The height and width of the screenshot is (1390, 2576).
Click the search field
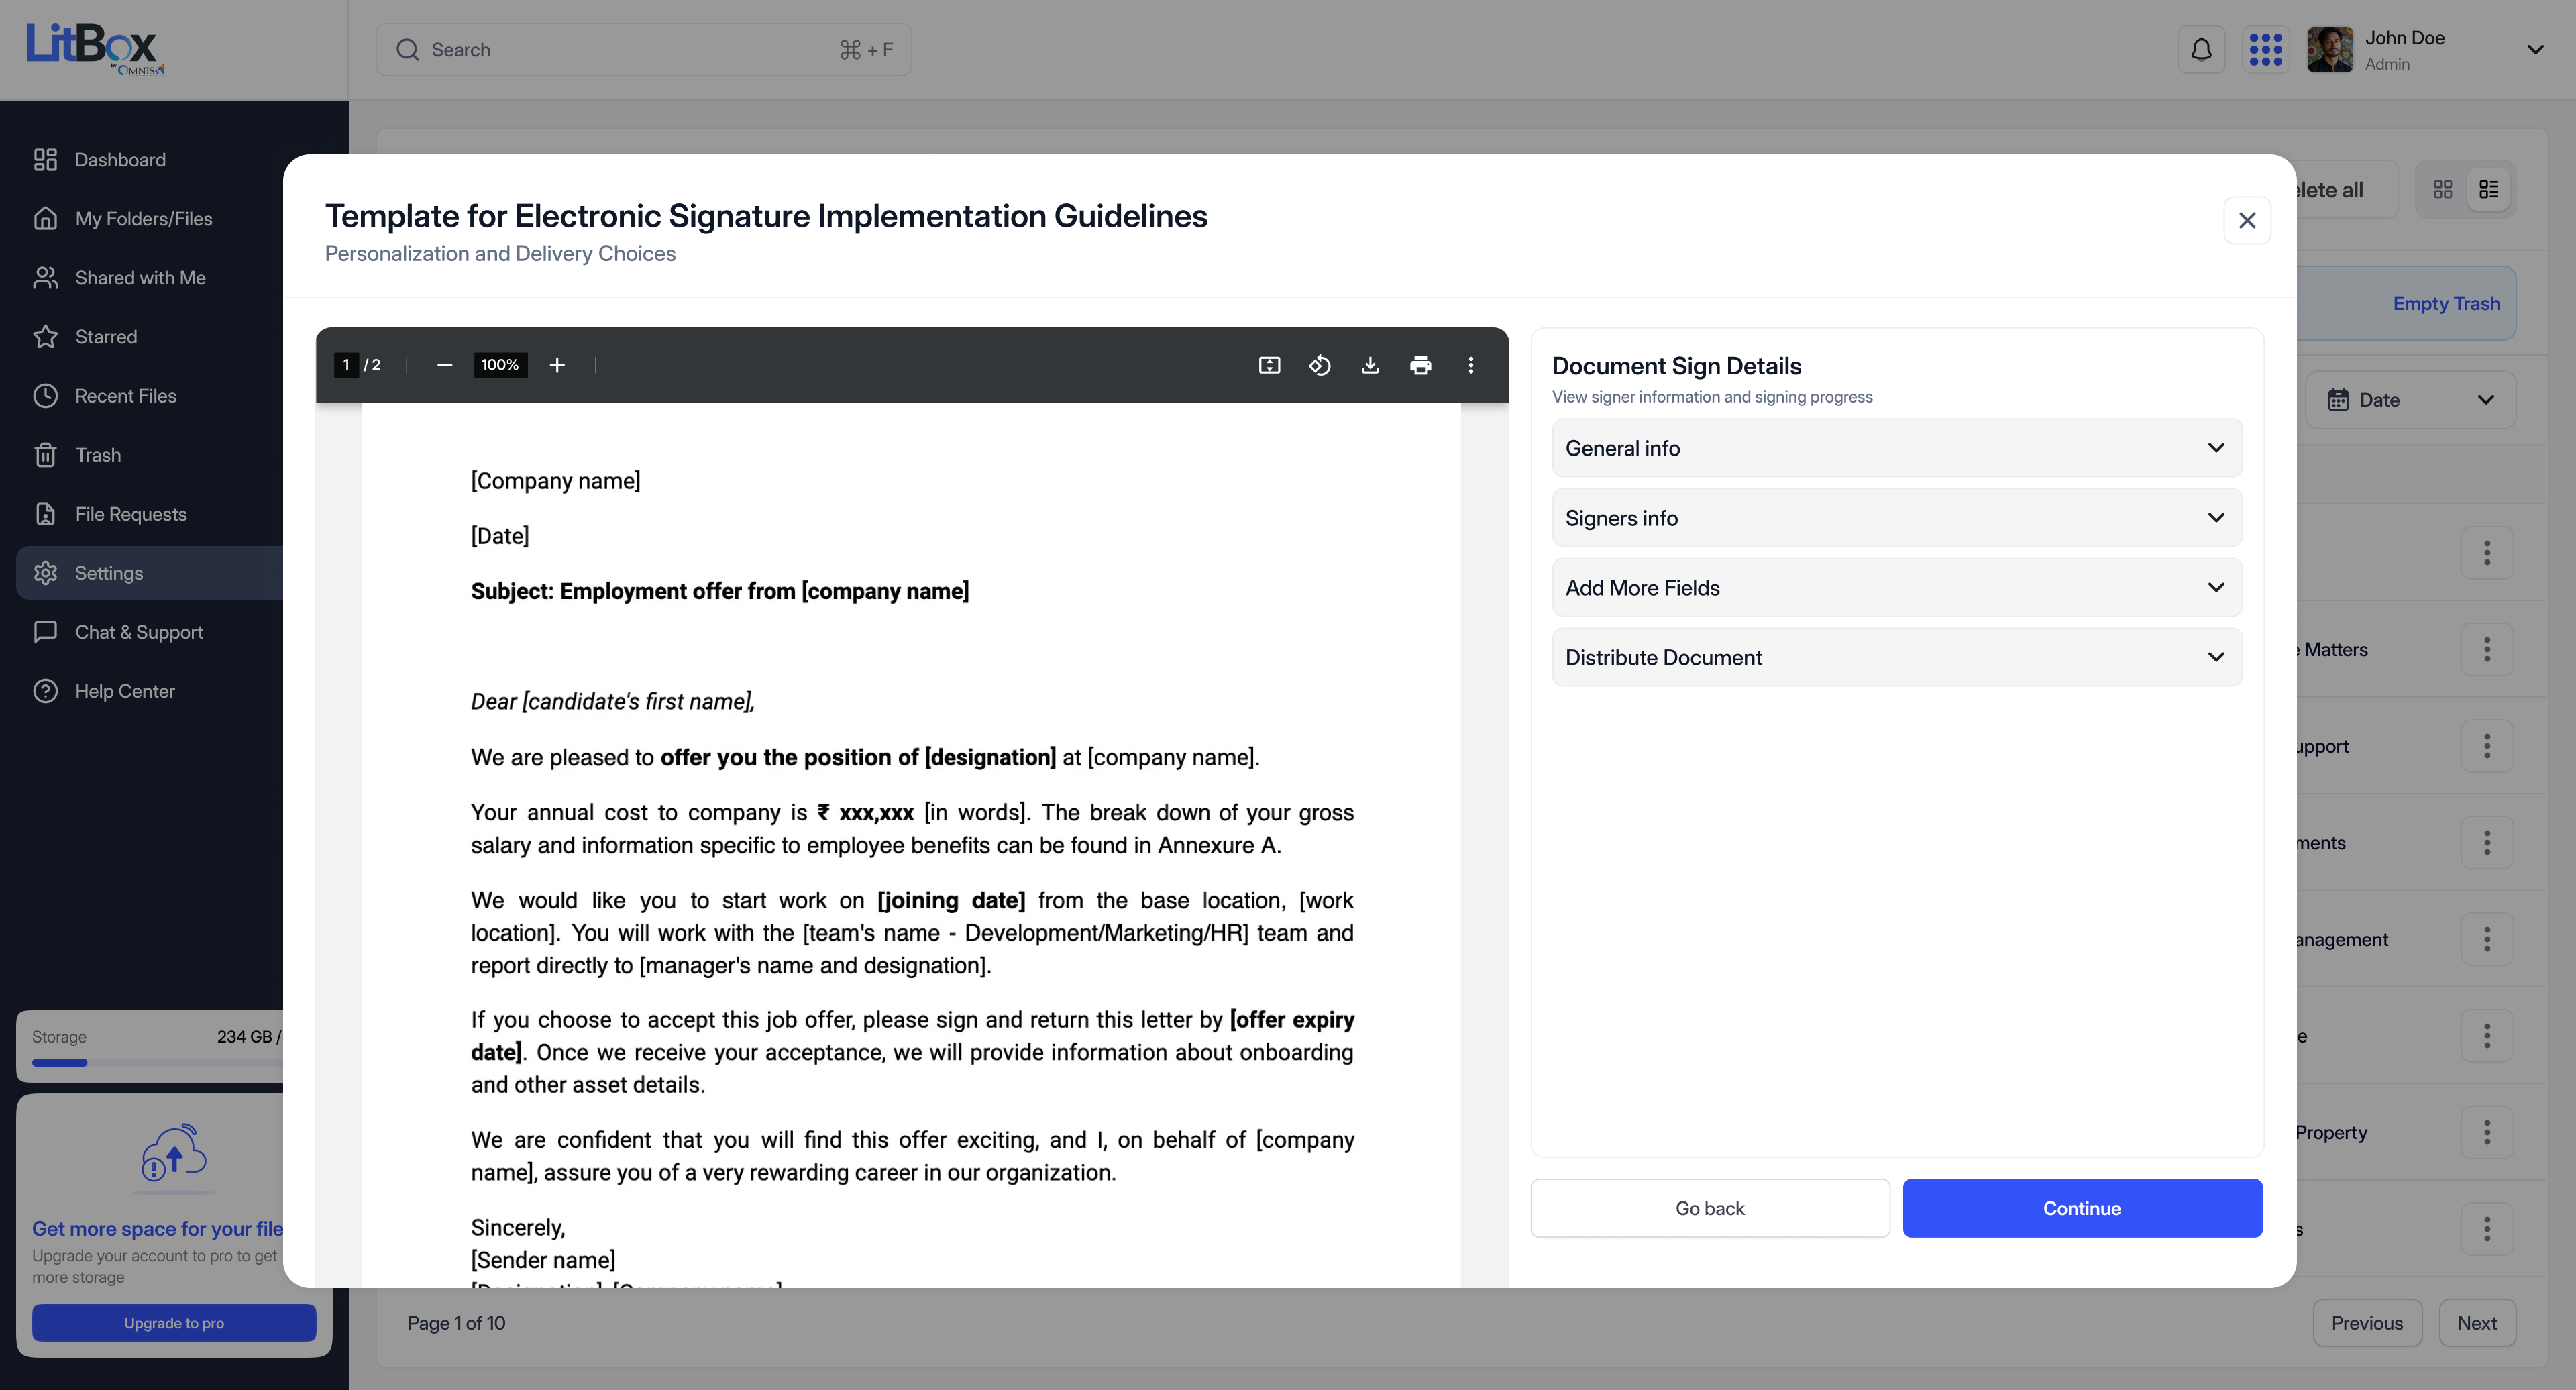click(x=643, y=50)
